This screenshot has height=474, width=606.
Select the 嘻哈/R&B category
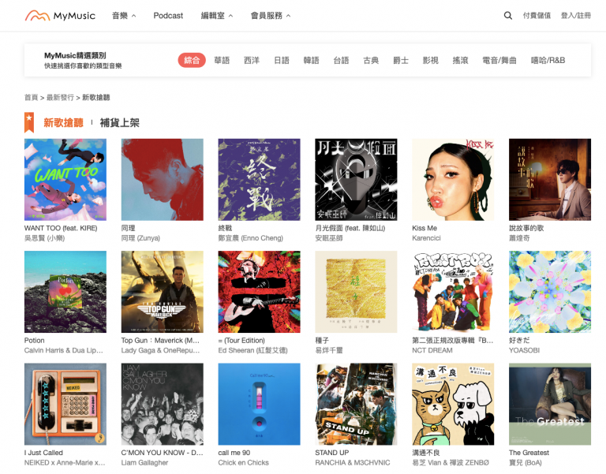click(x=548, y=60)
